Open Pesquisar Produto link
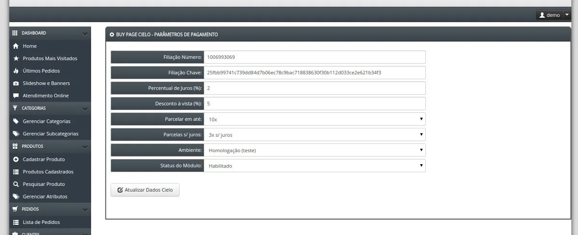This screenshot has width=578, height=235. tap(44, 184)
